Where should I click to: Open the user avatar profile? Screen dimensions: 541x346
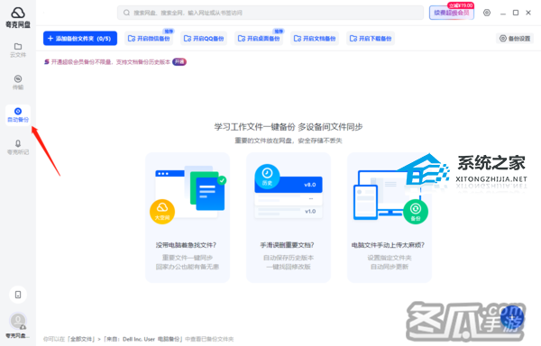point(18,321)
